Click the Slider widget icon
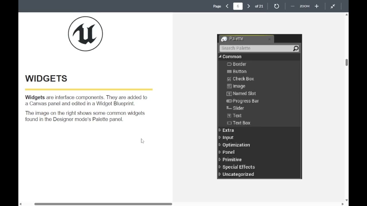This screenshot has width=367, height=206. tap(229, 108)
